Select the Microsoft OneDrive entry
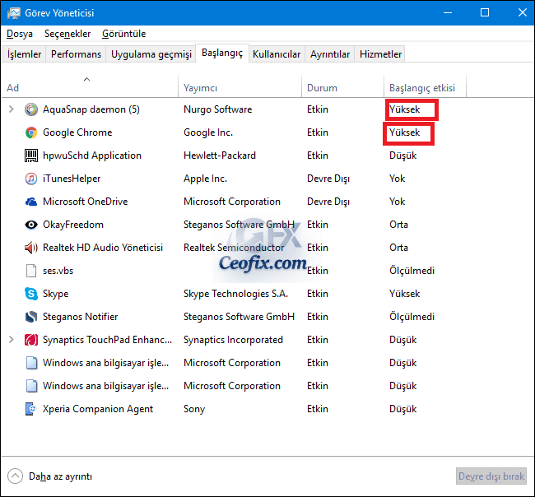The height and width of the screenshot is (497, 535). [86, 202]
